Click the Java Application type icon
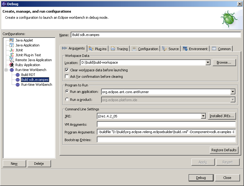Viewport: 244px width, 186px height. [12, 45]
